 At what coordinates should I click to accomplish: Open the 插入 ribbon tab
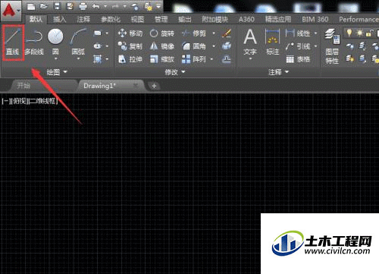(x=60, y=19)
